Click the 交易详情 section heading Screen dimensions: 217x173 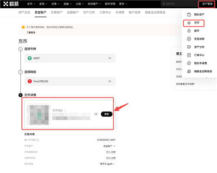coord(30,134)
